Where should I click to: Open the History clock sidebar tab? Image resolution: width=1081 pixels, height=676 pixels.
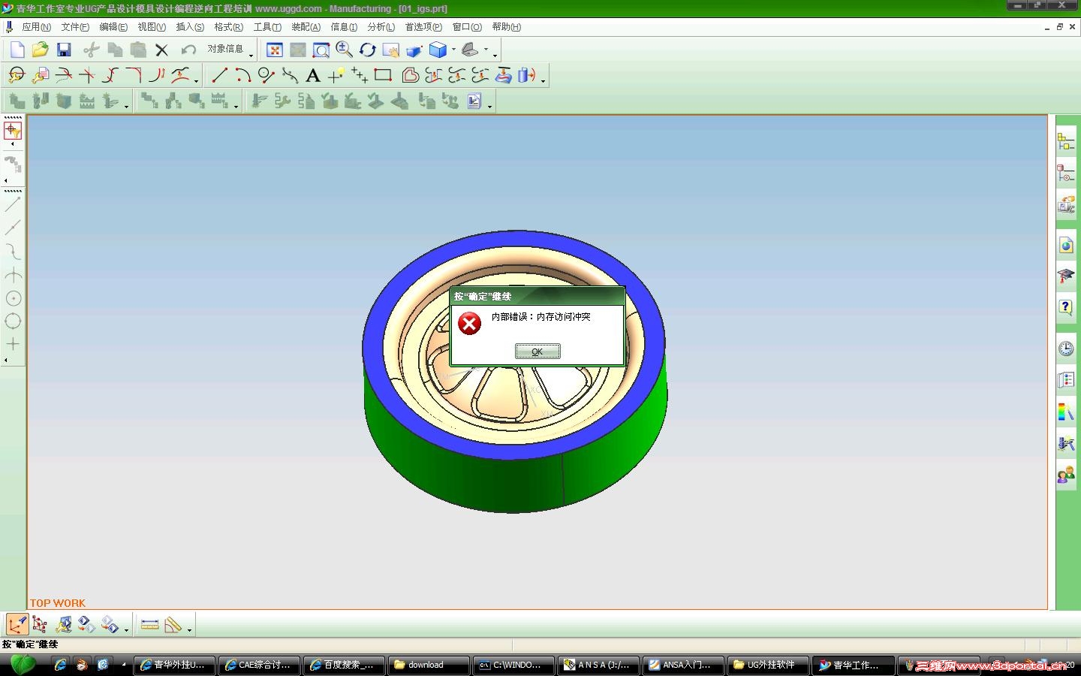[x=1066, y=349]
